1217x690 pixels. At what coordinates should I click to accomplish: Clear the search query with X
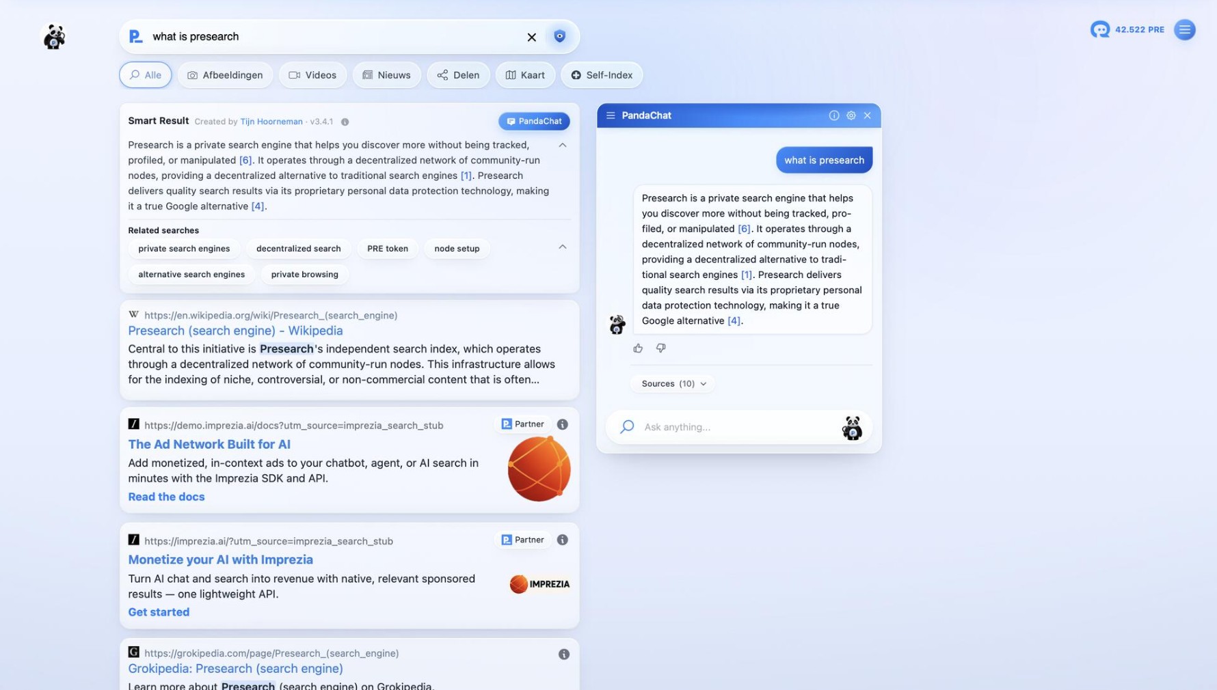click(531, 37)
